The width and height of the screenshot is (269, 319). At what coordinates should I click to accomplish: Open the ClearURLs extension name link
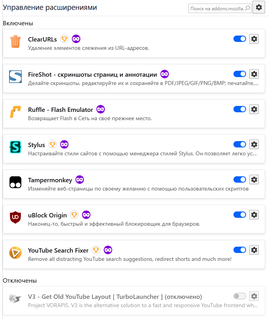point(42,39)
